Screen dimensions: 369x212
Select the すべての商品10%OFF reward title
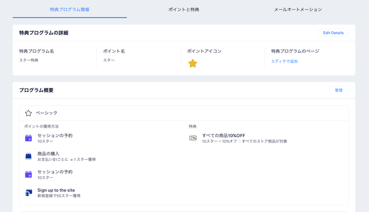pos(224,136)
